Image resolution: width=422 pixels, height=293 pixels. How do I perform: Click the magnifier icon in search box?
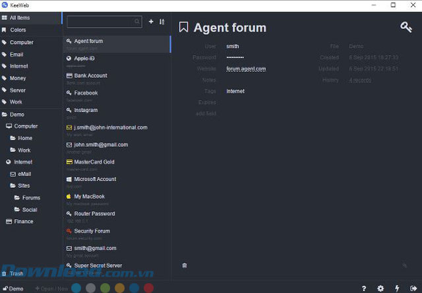coord(137,22)
